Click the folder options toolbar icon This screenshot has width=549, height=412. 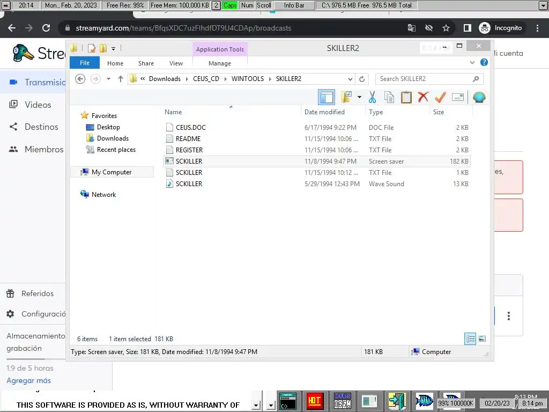click(x=346, y=97)
